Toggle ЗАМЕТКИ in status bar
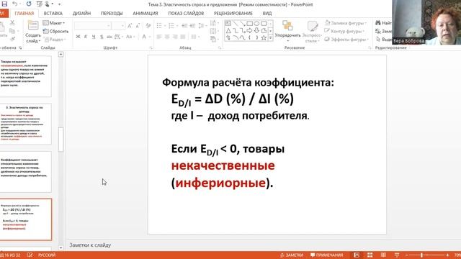 pos(291,255)
